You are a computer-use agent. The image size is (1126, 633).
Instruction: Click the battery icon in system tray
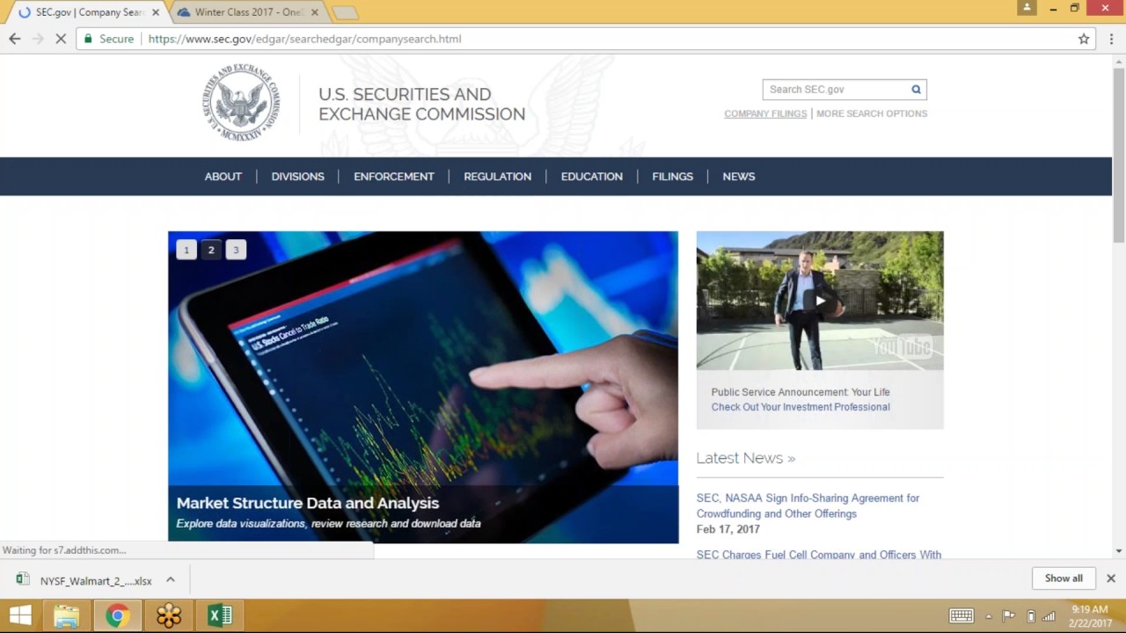[1030, 615]
